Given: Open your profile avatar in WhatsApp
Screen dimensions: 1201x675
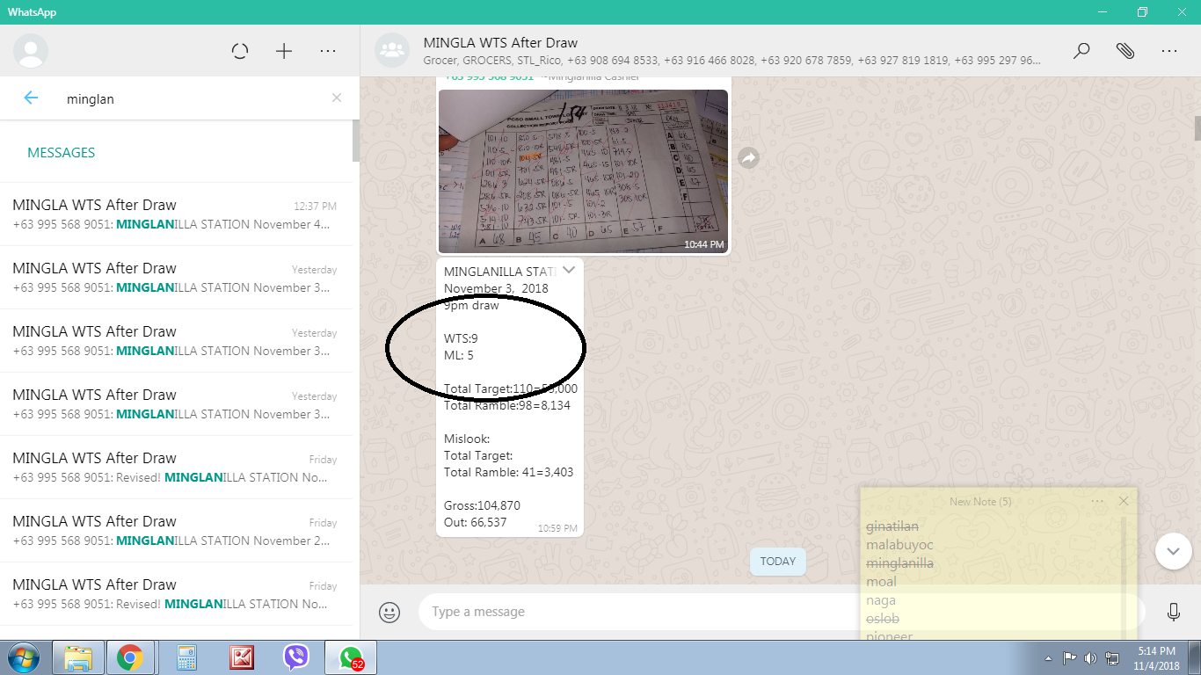Looking at the screenshot, I should 31,51.
